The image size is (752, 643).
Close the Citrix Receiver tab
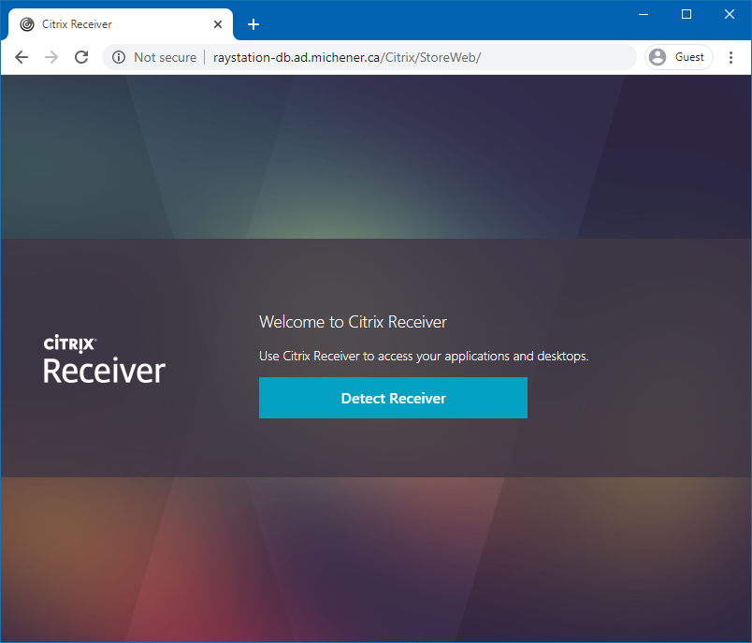click(x=218, y=24)
